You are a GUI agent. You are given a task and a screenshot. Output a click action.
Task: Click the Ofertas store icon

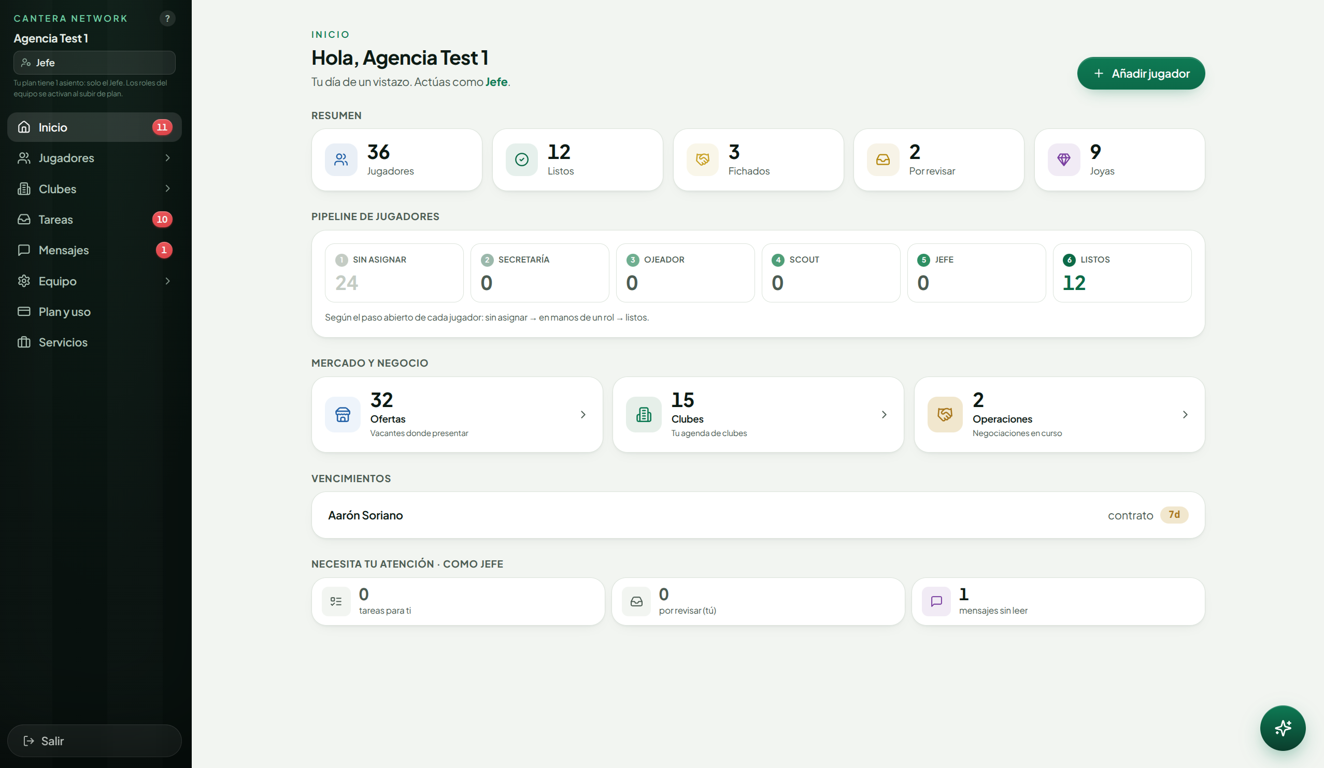click(x=343, y=415)
